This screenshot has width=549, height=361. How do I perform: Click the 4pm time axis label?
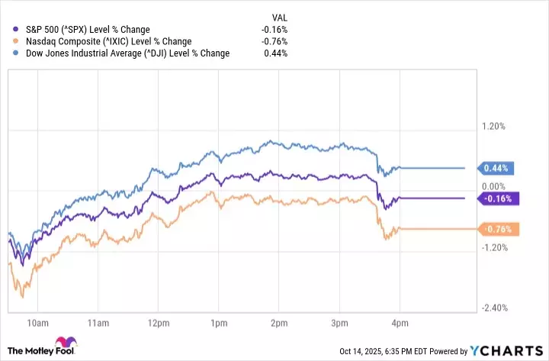tap(400, 321)
